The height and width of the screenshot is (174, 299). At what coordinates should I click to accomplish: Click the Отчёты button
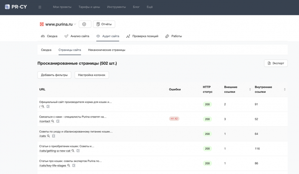tap(104, 24)
